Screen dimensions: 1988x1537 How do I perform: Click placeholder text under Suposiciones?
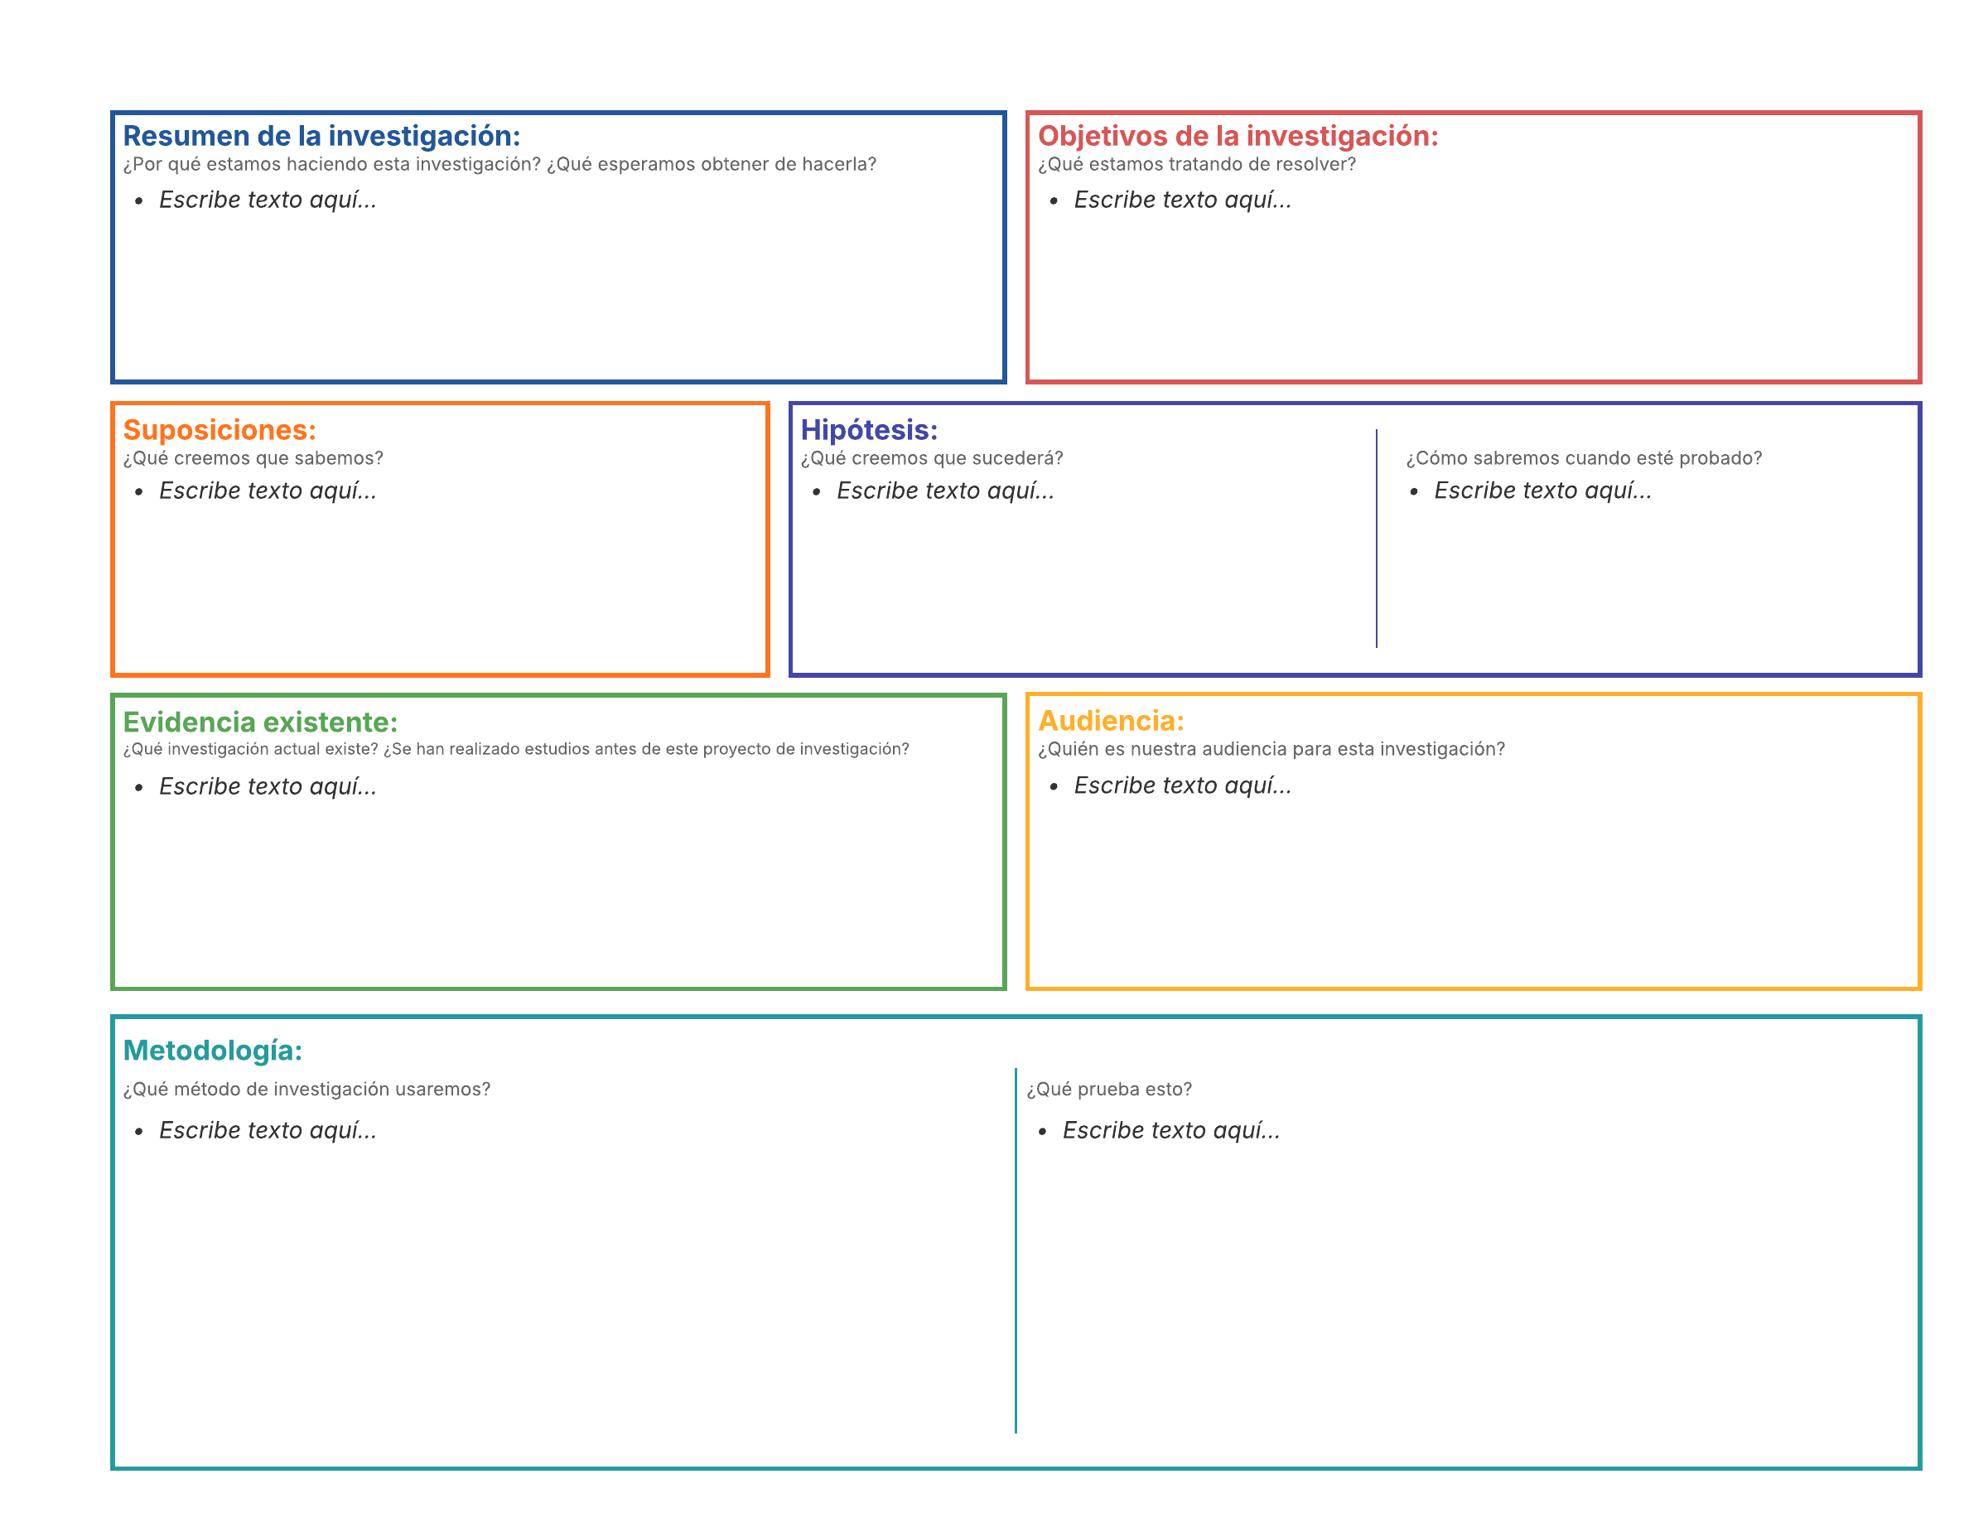tap(268, 491)
